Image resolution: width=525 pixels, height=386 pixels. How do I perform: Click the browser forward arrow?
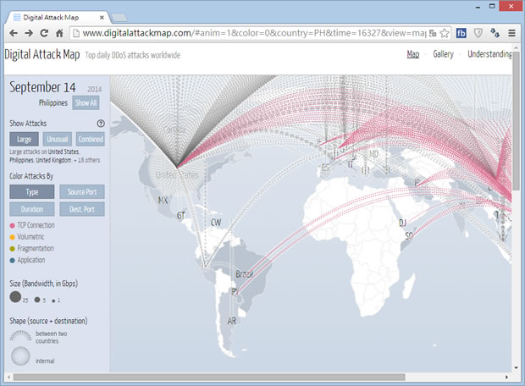click(29, 33)
